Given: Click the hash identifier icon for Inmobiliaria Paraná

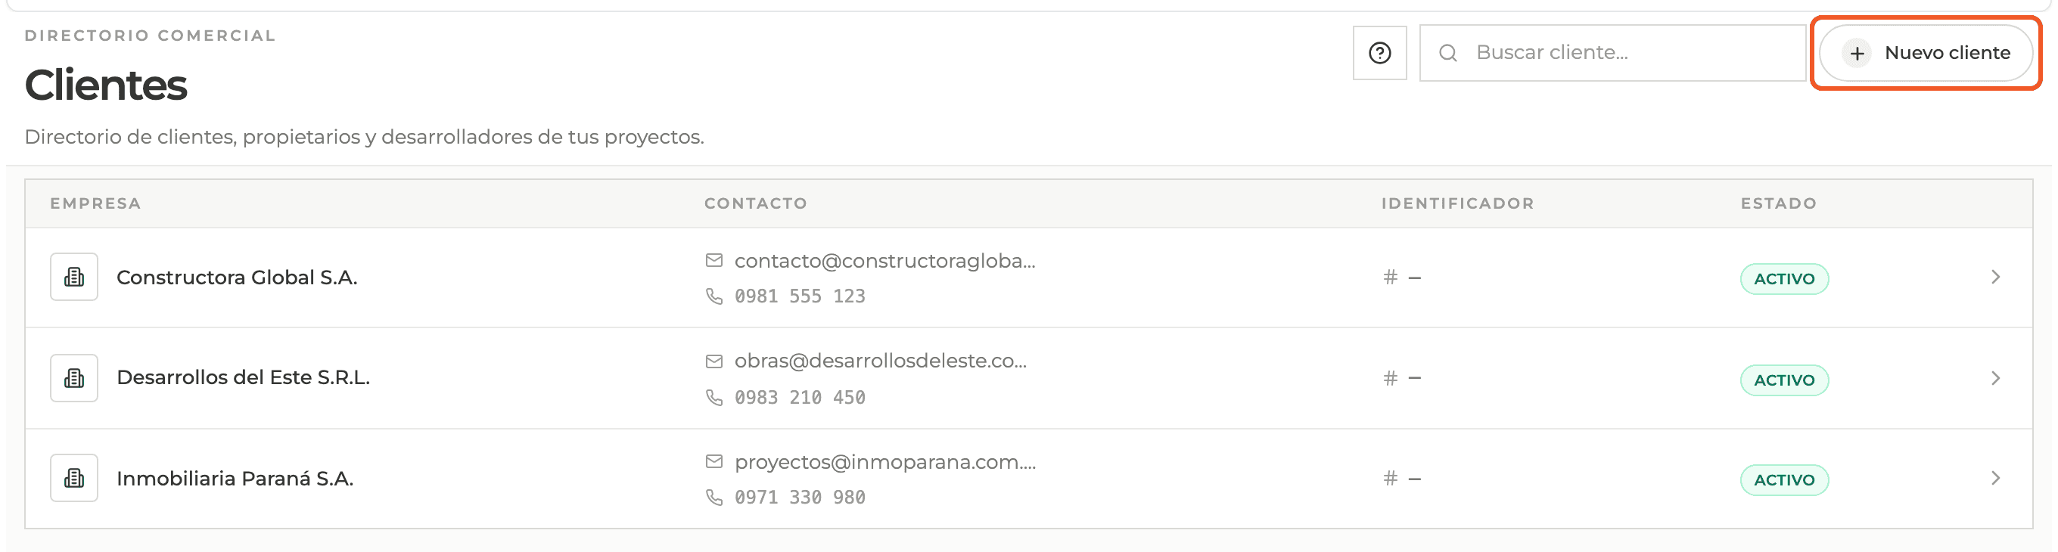Looking at the screenshot, I should pyautogui.click(x=1391, y=479).
